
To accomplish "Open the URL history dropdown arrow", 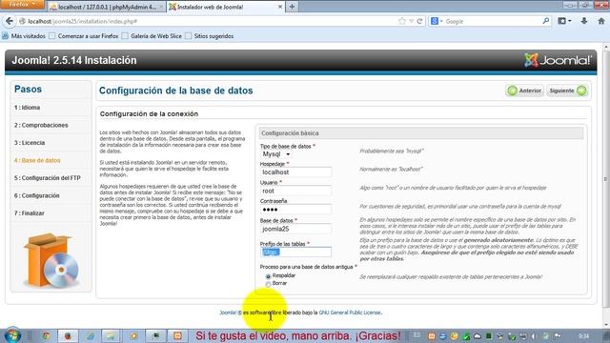I will [411, 21].
